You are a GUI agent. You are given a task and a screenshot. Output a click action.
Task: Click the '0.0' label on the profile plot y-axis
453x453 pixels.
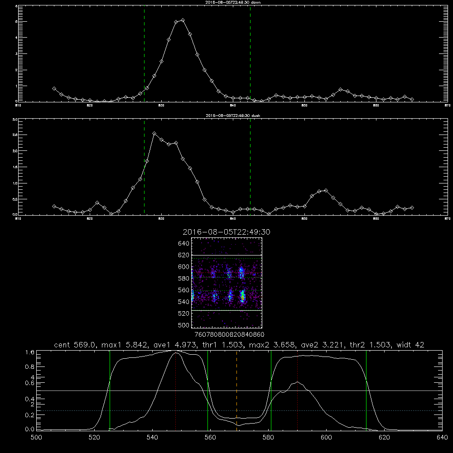pyautogui.click(x=30, y=429)
